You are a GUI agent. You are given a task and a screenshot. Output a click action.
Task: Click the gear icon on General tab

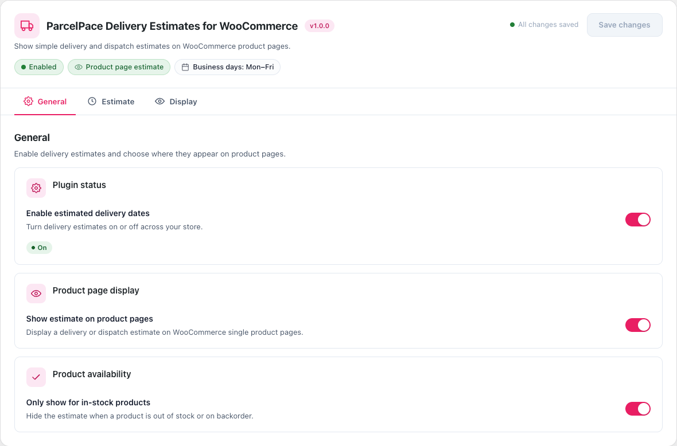pyautogui.click(x=29, y=101)
